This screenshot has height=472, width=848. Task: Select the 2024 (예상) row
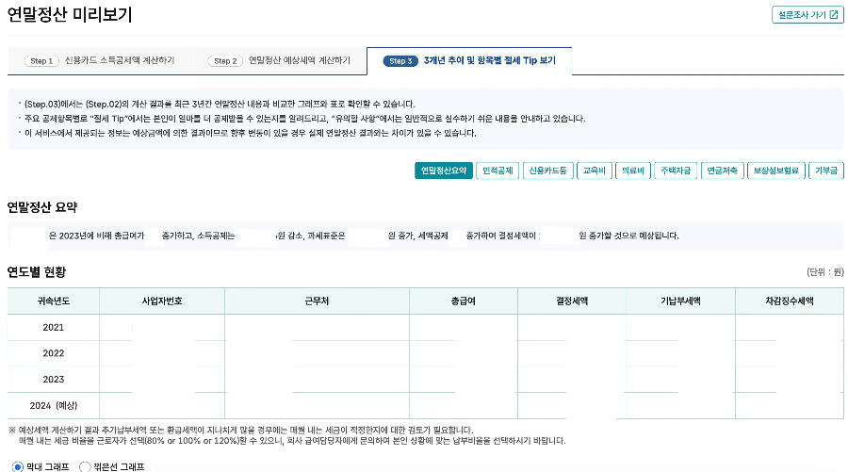[x=426, y=405]
